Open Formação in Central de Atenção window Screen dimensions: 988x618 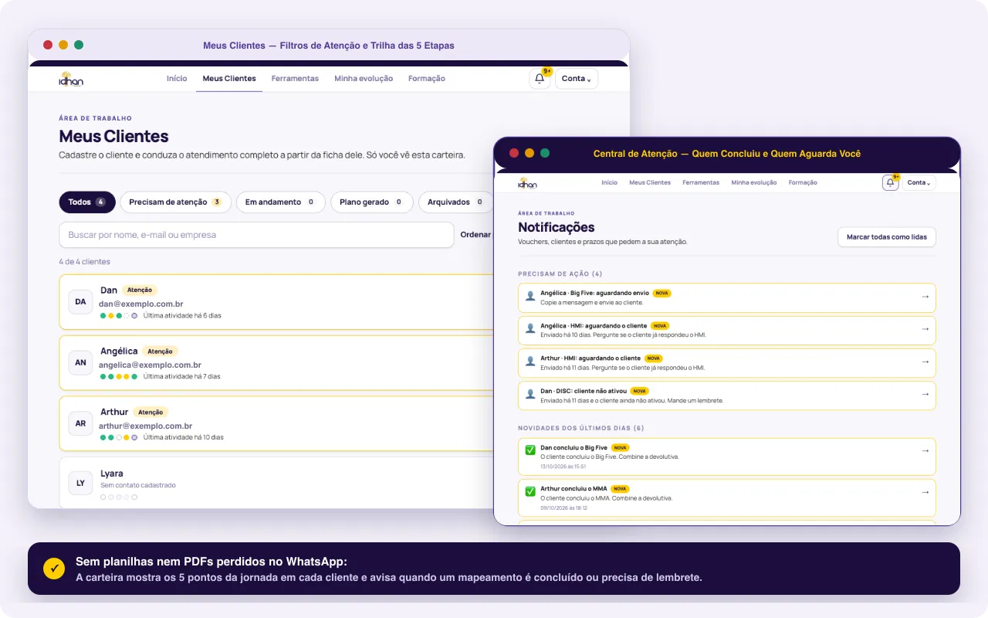[x=803, y=183]
